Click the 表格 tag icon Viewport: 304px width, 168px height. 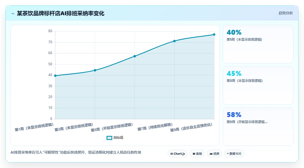point(194,154)
